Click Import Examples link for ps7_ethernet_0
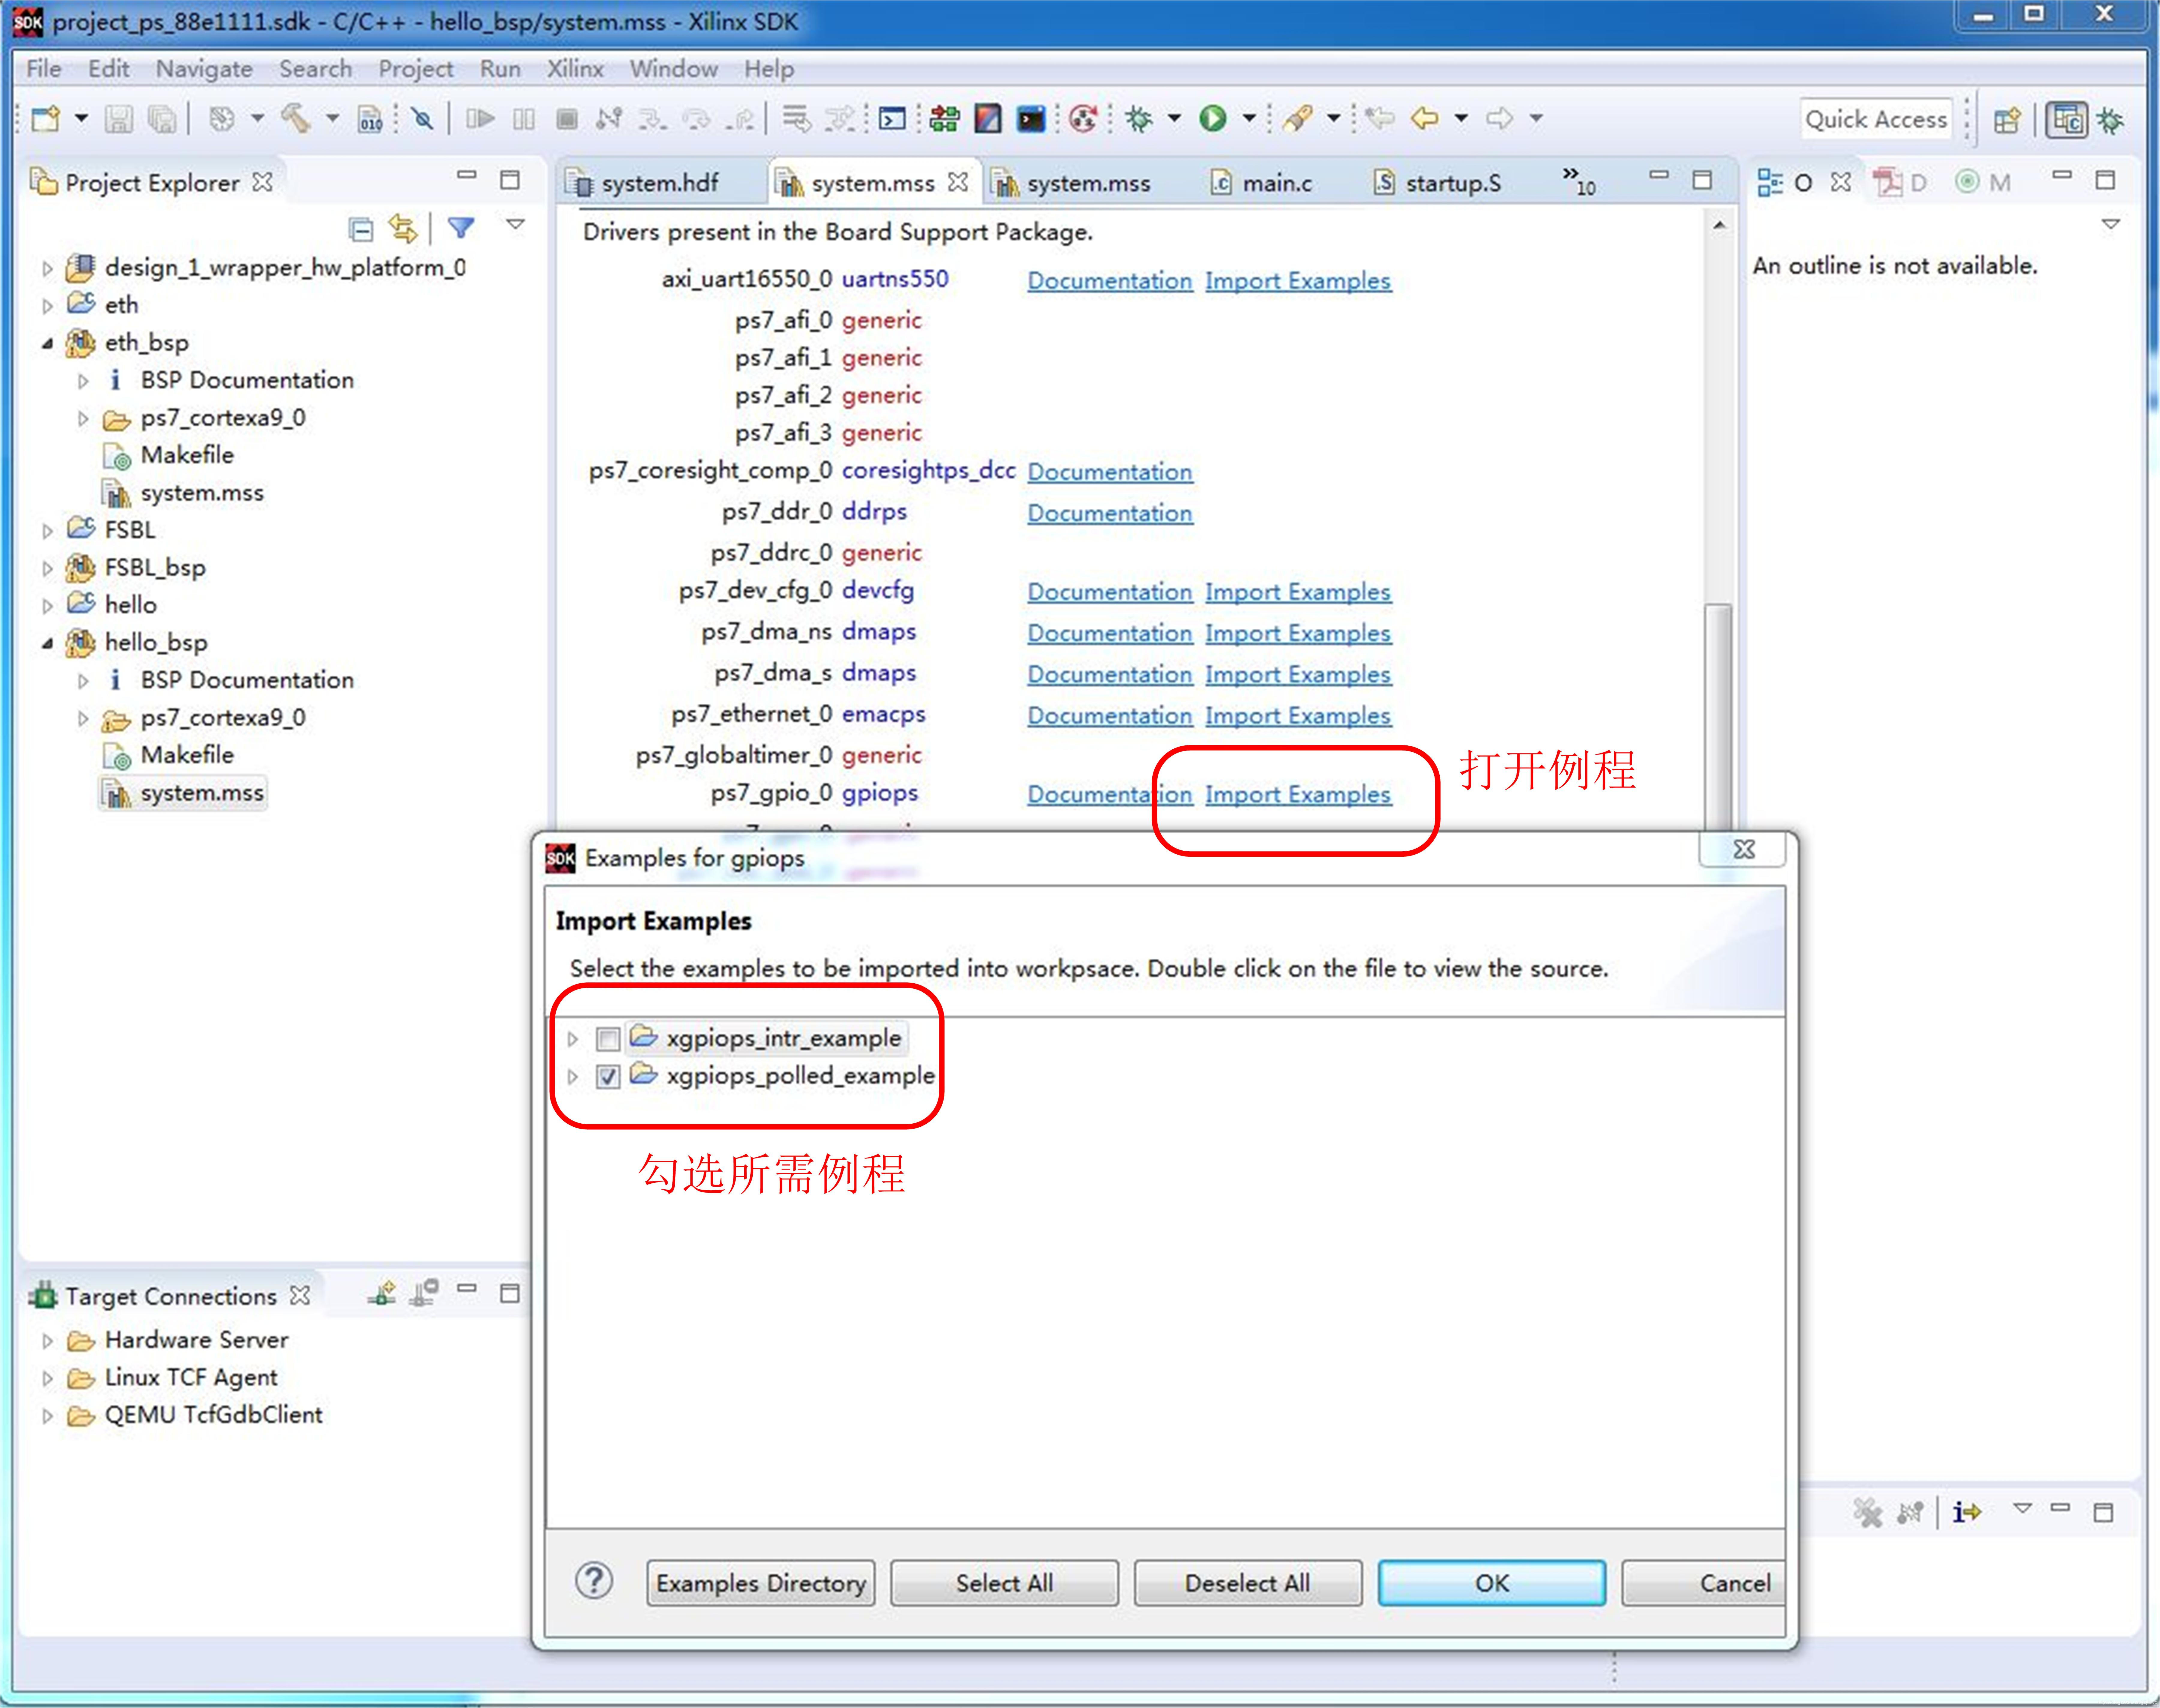The width and height of the screenshot is (2160, 1708). click(x=1297, y=716)
